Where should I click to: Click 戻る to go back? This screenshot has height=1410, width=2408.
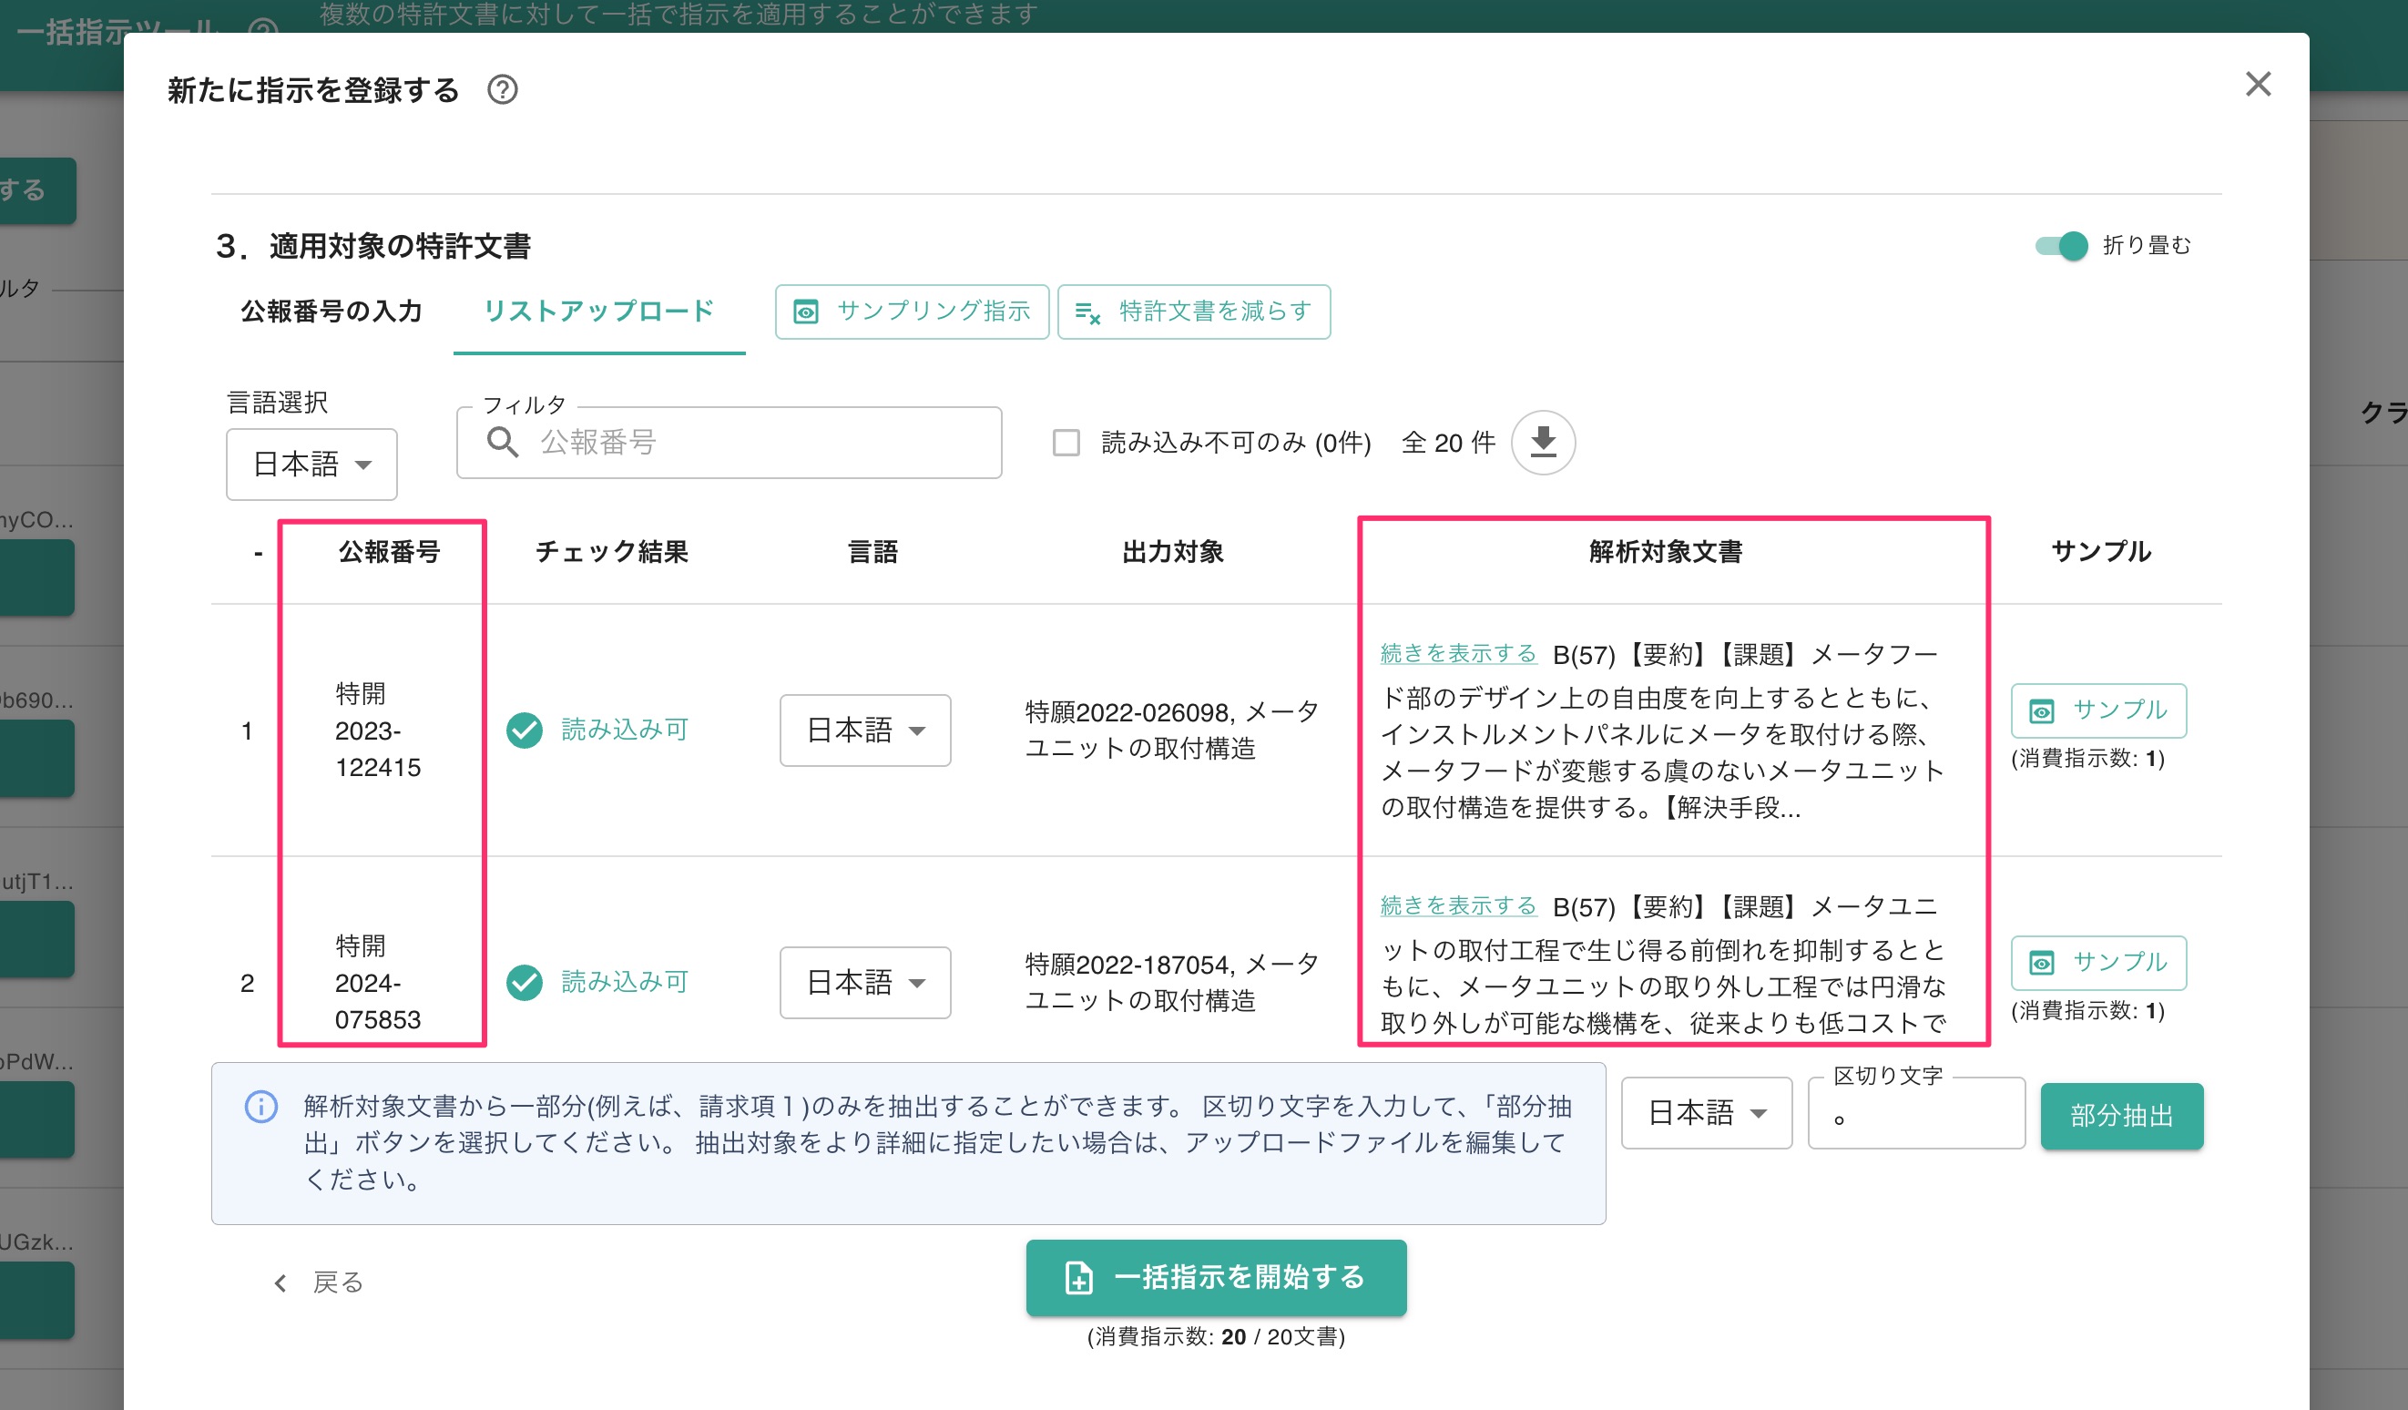pos(335,1282)
